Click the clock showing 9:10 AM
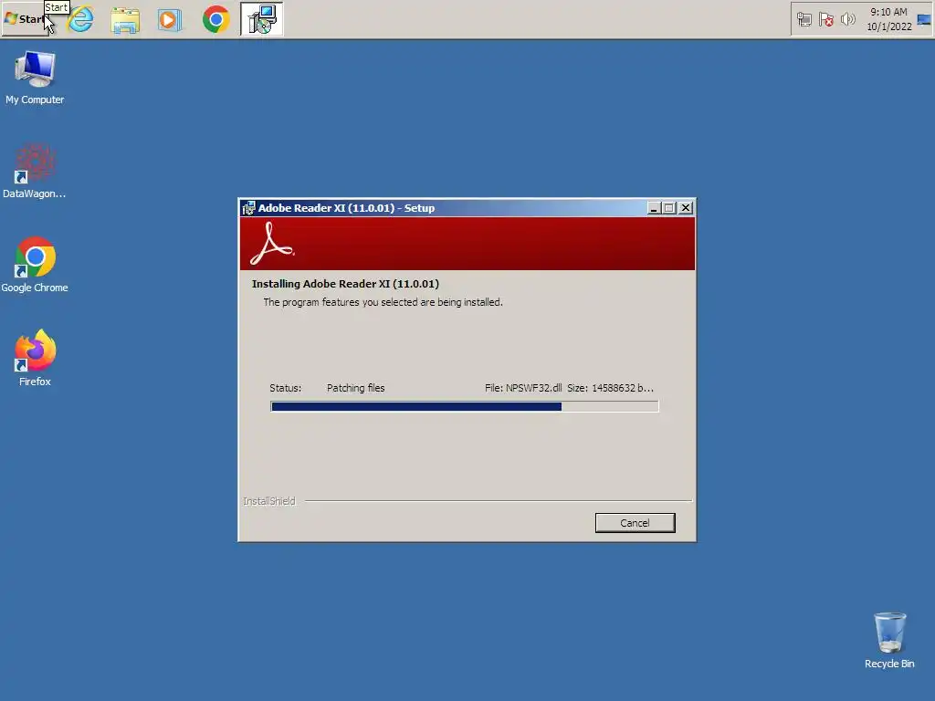This screenshot has height=701, width=935. [x=888, y=12]
